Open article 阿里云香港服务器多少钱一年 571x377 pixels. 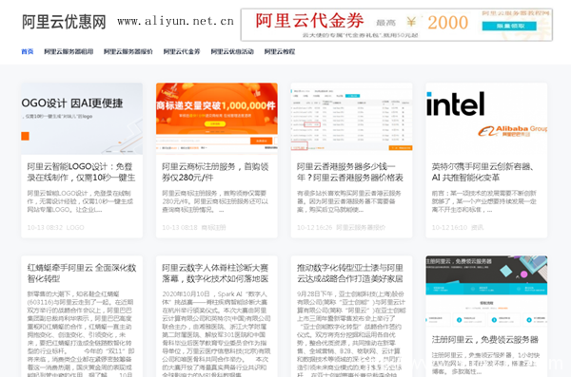tap(350, 172)
